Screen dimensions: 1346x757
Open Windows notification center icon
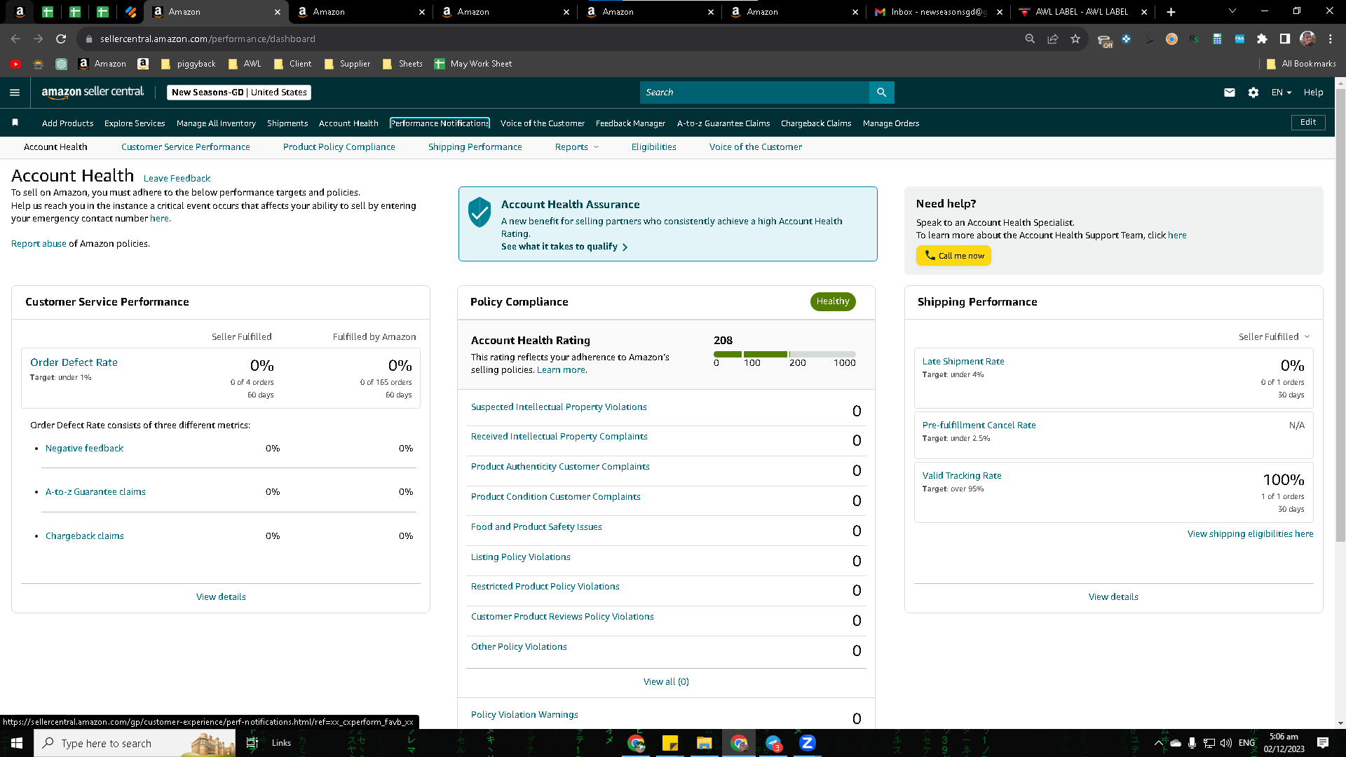pos(1323,743)
